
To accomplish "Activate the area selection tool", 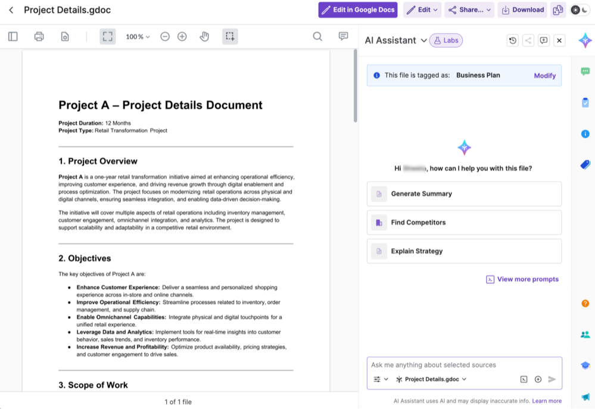I will (230, 36).
